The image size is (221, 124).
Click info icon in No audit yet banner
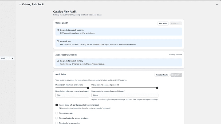[x=58, y=41]
